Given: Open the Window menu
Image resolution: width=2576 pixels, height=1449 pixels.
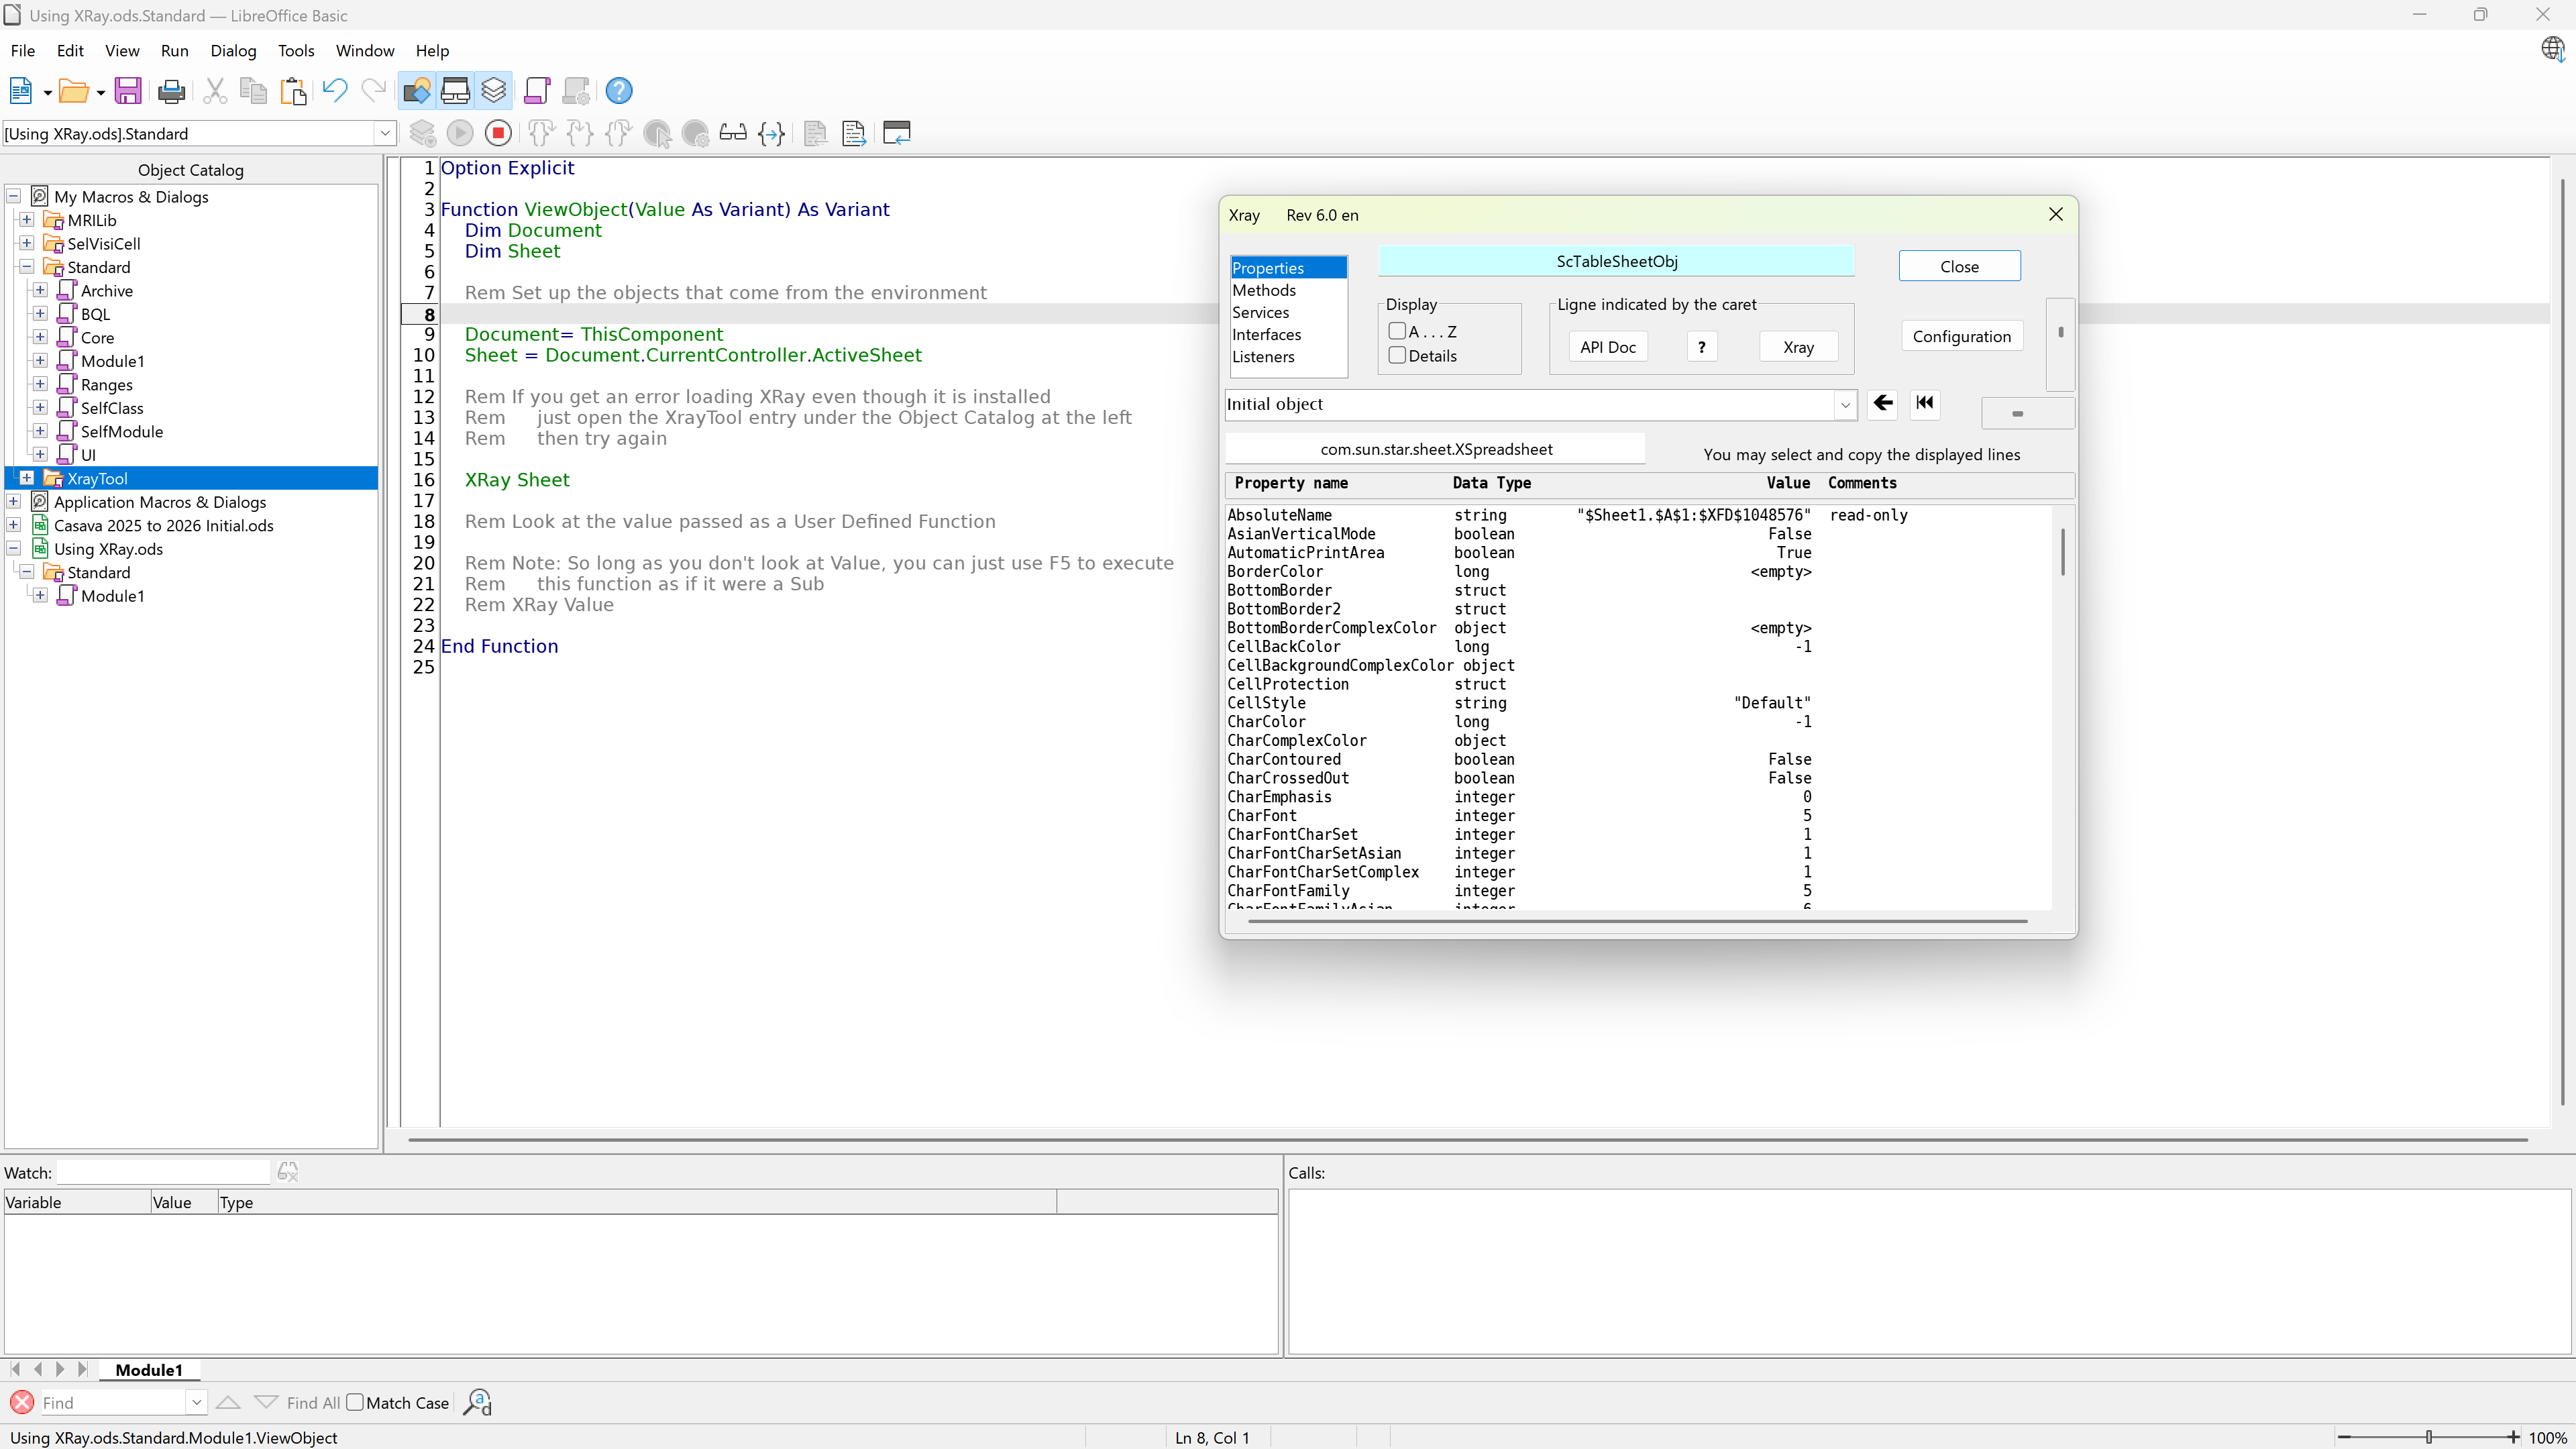Looking at the screenshot, I should pos(364,50).
